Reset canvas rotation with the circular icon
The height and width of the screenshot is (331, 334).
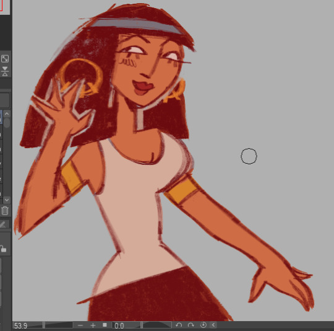click(x=203, y=325)
